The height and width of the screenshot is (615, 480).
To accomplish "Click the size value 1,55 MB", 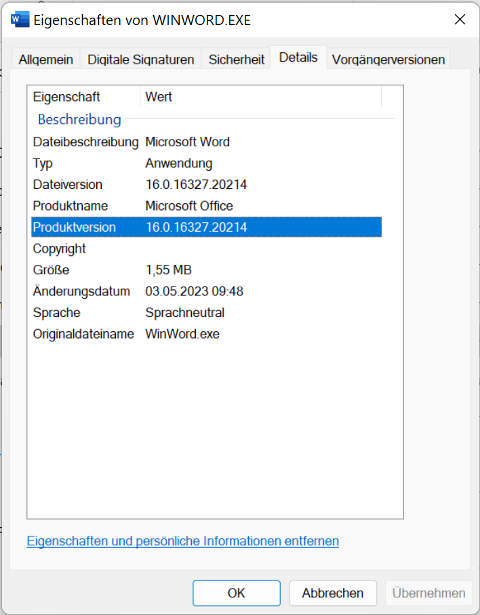I will tap(168, 270).
